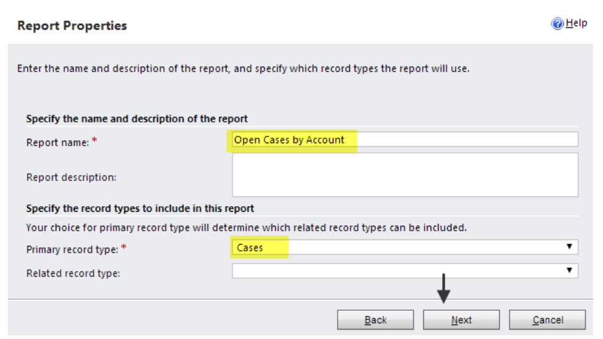The height and width of the screenshot is (339, 603).
Task: Click the blue Help question-mark icon
Action: tap(557, 24)
